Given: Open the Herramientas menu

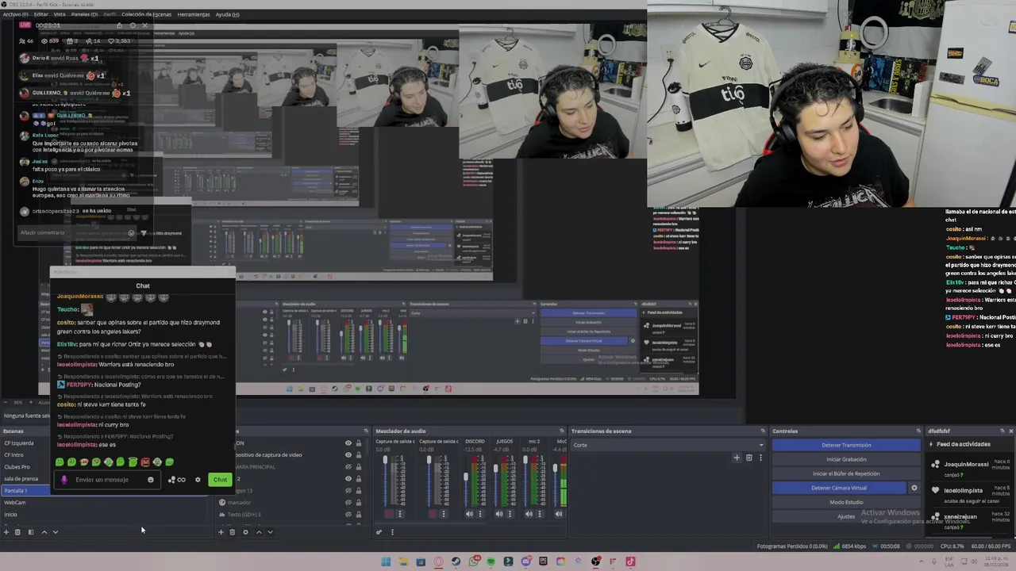Looking at the screenshot, I should tap(194, 14).
